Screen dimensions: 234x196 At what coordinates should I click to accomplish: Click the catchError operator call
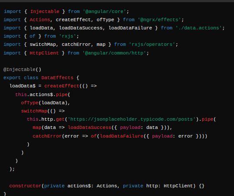pos(47,136)
